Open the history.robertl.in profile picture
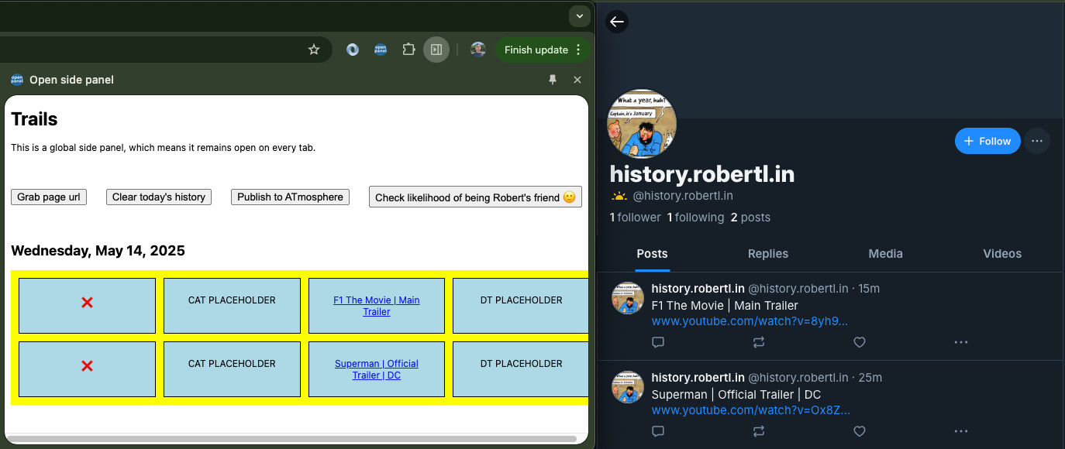The height and width of the screenshot is (449, 1065). 642,123
